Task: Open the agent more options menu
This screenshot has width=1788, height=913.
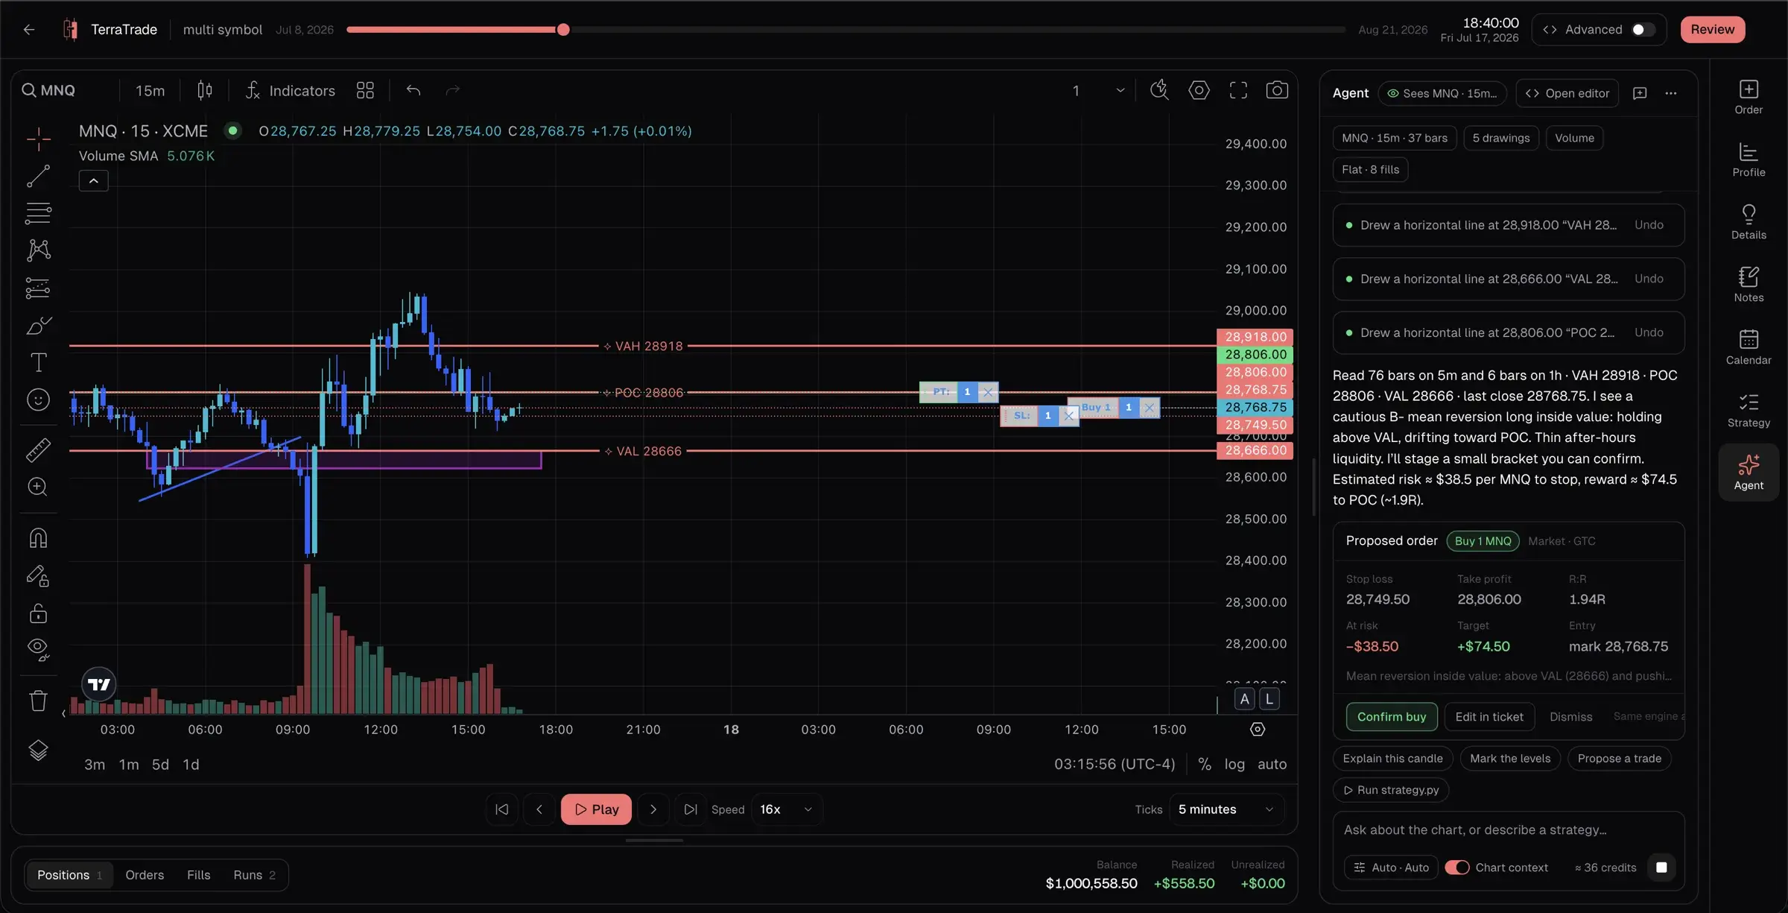Action: [x=1671, y=93]
